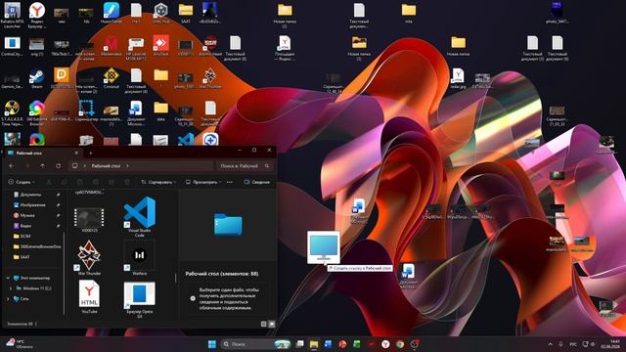Go up one folder level in Explorer
The image size is (626, 352).
pyautogui.click(x=43, y=165)
